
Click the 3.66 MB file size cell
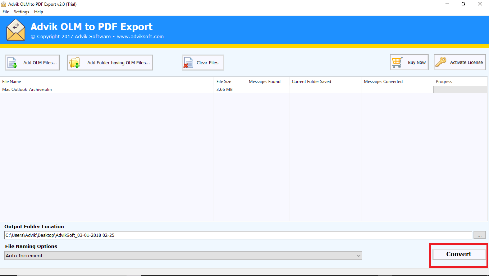tap(224, 89)
